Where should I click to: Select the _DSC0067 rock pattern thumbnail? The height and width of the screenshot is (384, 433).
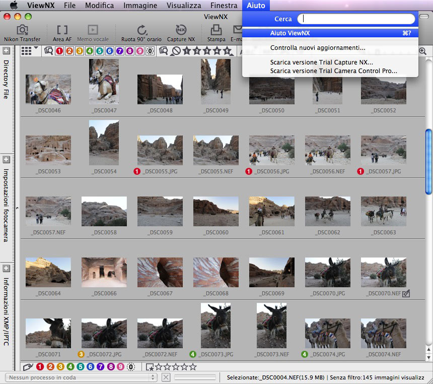coord(160,272)
